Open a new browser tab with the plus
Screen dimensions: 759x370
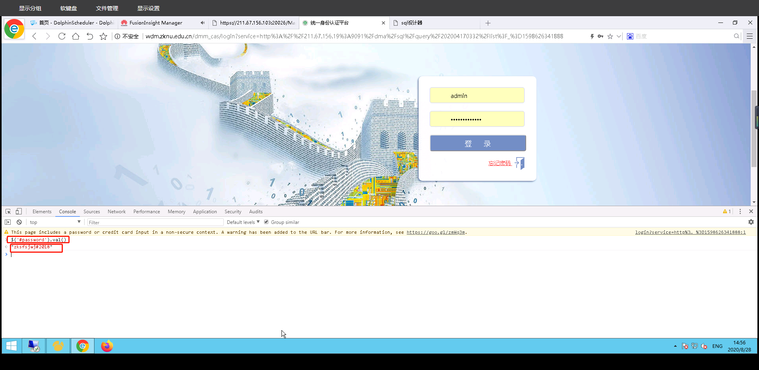(488, 23)
